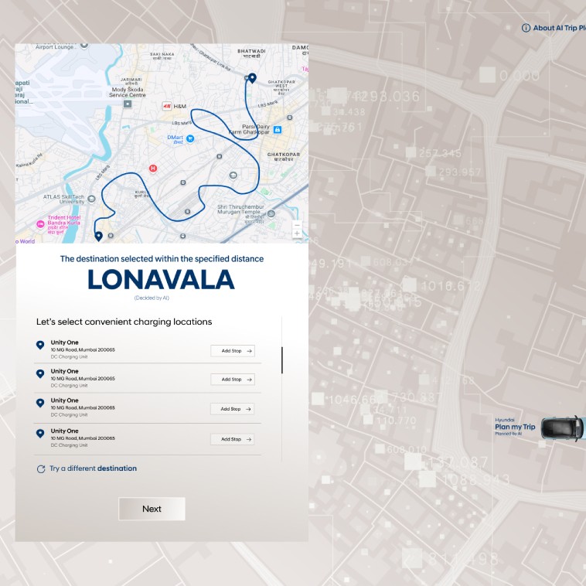
Task: Add second Unity One charging stop
Action: click(232, 380)
